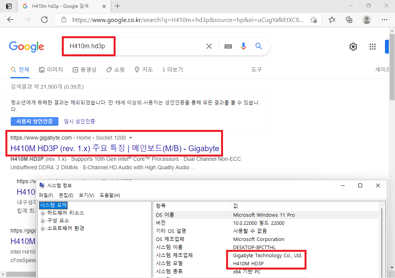395x278 pixels.
Task: Open 도움말(H) menu in 시스템 정보
Action: click(x=110, y=195)
